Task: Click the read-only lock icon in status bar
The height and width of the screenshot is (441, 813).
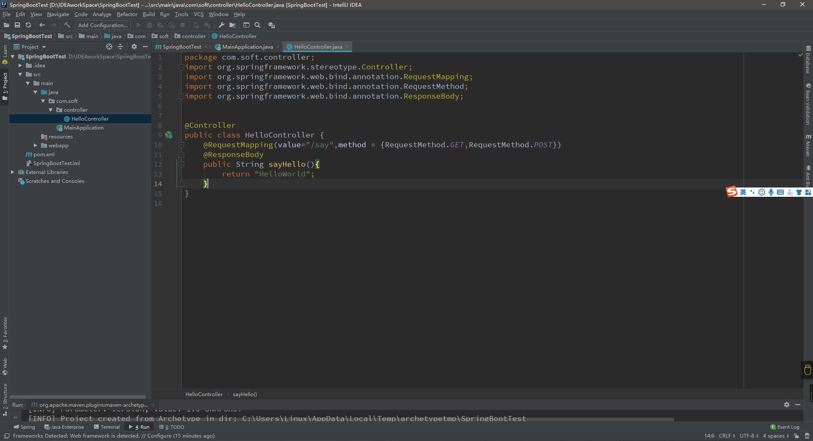Action: pos(796,436)
